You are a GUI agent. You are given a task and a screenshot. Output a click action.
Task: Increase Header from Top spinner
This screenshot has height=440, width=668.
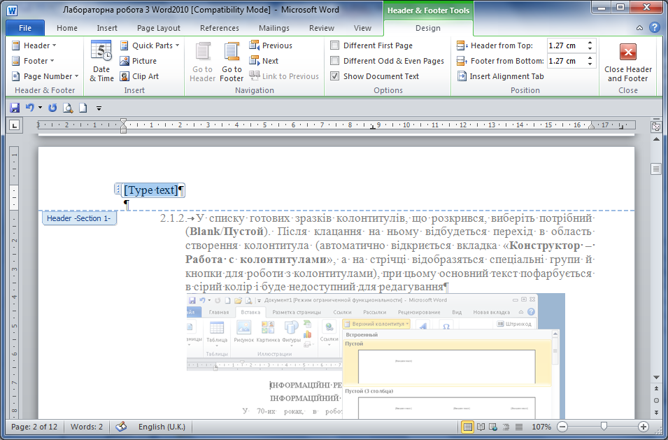pyautogui.click(x=590, y=43)
